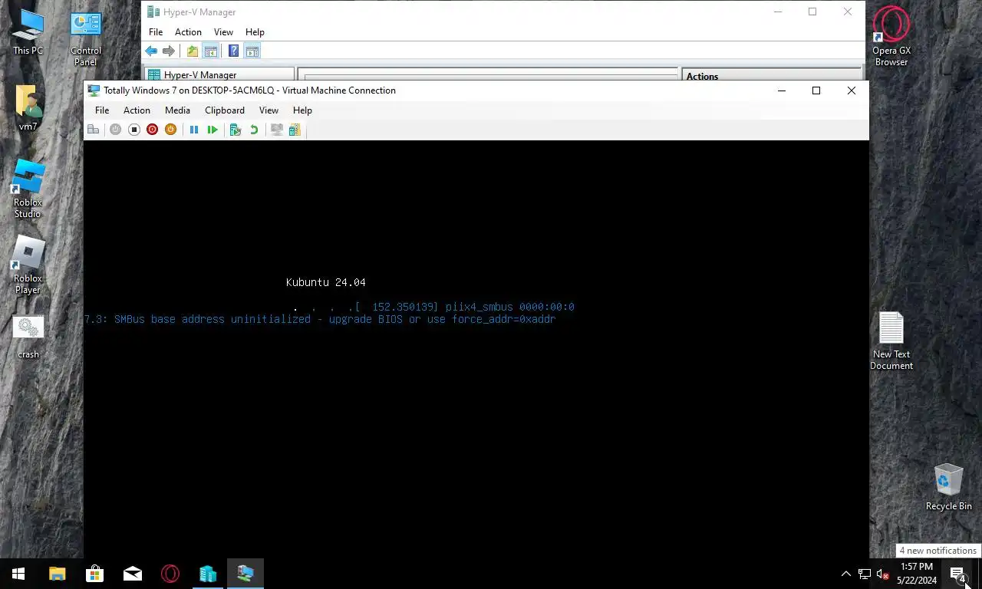982x589 pixels.
Task: Select Opera GX Browser desktop shortcut
Action: pyautogui.click(x=891, y=36)
